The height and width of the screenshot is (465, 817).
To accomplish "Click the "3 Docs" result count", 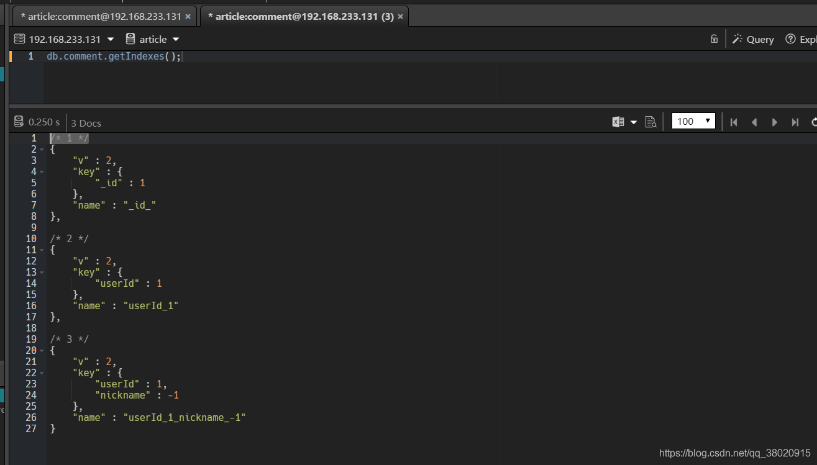I will click(x=86, y=123).
